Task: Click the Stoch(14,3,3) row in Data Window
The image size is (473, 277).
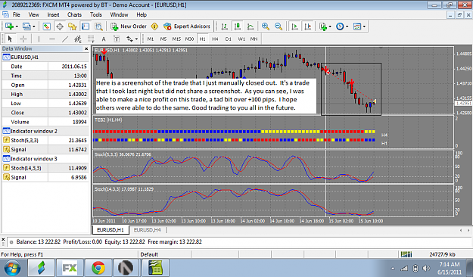Action: [45, 168]
